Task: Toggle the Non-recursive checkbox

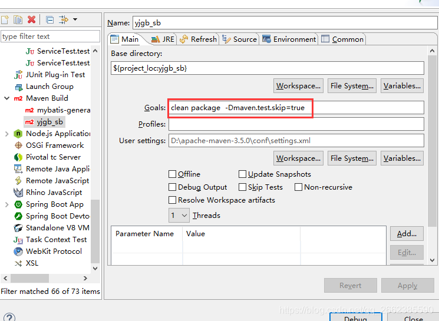Action: tap(298, 187)
